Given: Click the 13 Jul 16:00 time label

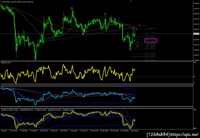Looking at the screenshot, I should pos(134,131).
